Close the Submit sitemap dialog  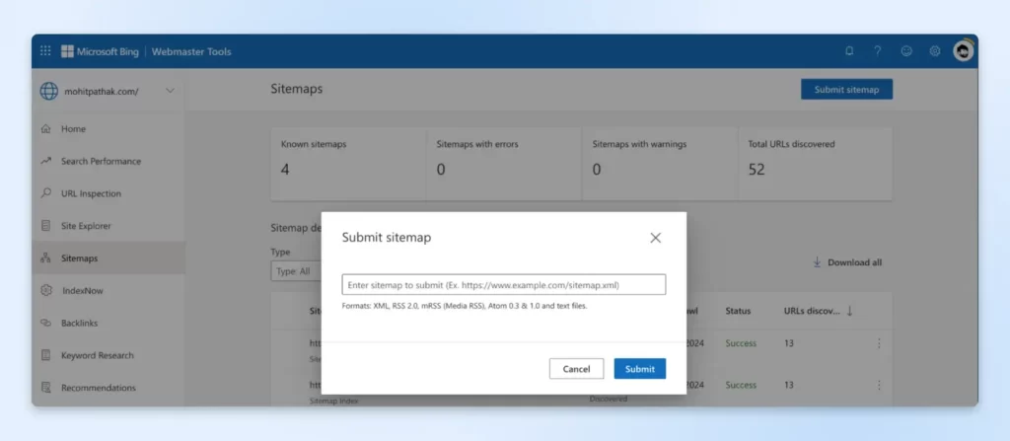point(655,238)
